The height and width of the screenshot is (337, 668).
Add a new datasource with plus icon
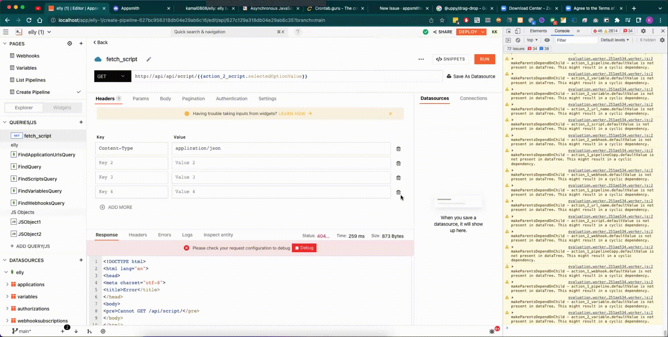pyautogui.click(x=81, y=260)
